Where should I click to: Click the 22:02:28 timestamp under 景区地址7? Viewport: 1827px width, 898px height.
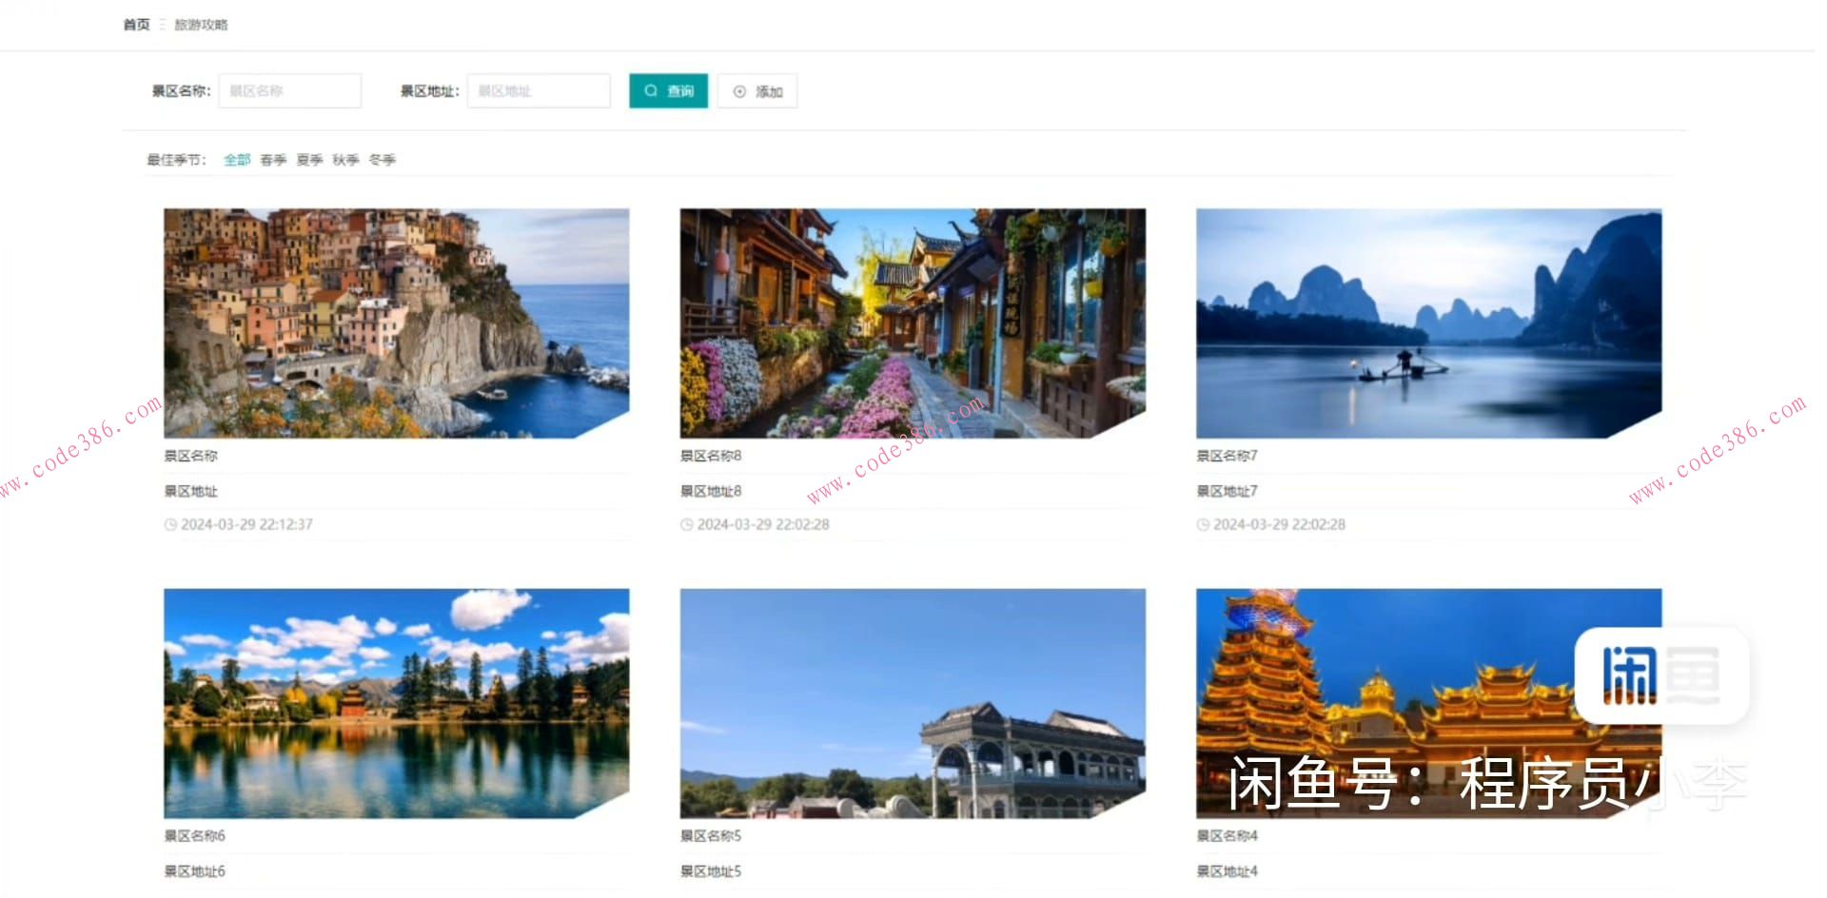pos(1279,524)
